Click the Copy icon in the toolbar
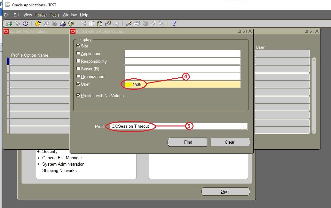This screenshot has width=331, height=208. coord(92,23)
